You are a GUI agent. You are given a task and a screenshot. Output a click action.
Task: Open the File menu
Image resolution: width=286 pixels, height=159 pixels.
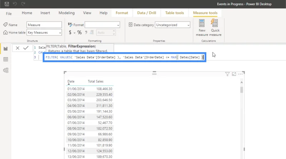coord(9,14)
